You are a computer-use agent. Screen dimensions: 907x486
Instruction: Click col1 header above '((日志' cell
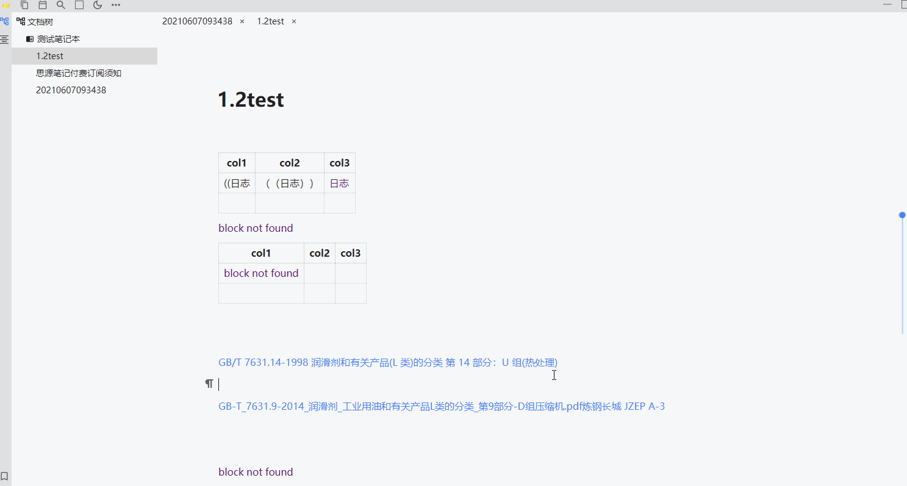click(x=237, y=163)
